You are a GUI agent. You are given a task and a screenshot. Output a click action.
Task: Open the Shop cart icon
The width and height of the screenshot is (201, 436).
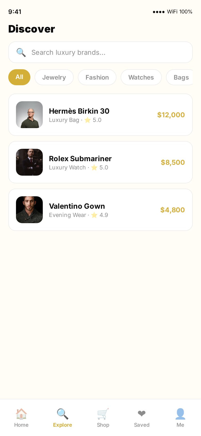[103, 414]
